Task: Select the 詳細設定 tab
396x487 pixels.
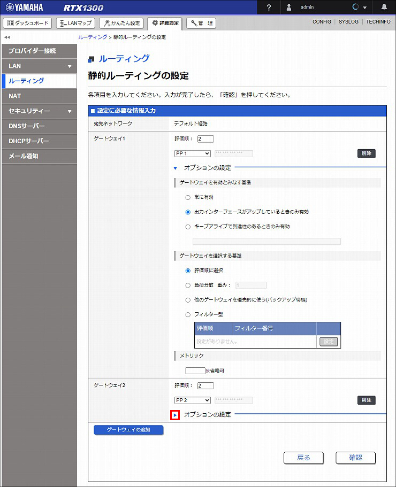Action: pyautogui.click(x=165, y=23)
